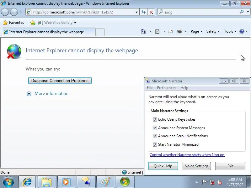Viewport: 251px width, 188px height.
Task: Open Narrator Voice Settings
Action: click(x=197, y=166)
